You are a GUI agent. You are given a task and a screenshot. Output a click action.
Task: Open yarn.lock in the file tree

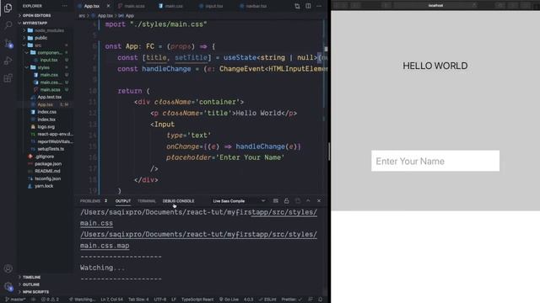[44, 186]
